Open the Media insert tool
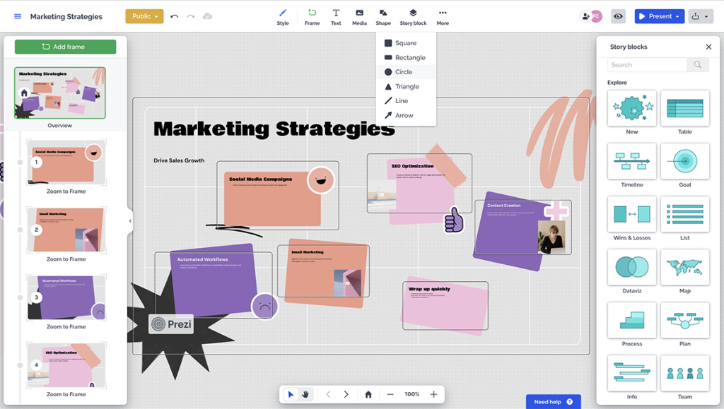724x409 pixels. pos(359,16)
